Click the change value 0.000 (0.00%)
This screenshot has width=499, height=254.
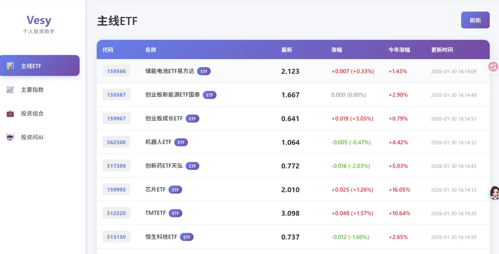[x=348, y=95]
